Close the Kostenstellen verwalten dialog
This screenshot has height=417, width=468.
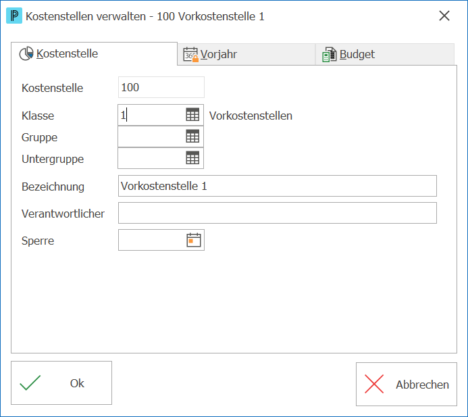click(x=444, y=16)
